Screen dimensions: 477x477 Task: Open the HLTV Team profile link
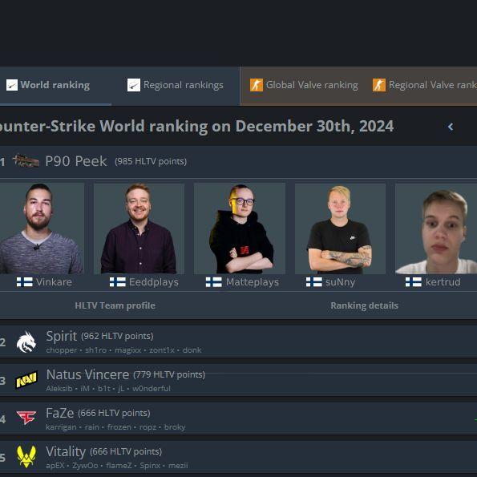115,305
